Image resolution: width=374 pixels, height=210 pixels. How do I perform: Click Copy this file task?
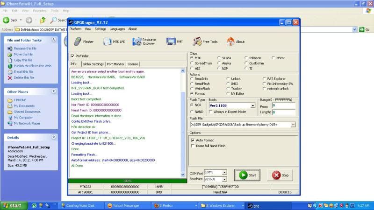click(23, 60)
